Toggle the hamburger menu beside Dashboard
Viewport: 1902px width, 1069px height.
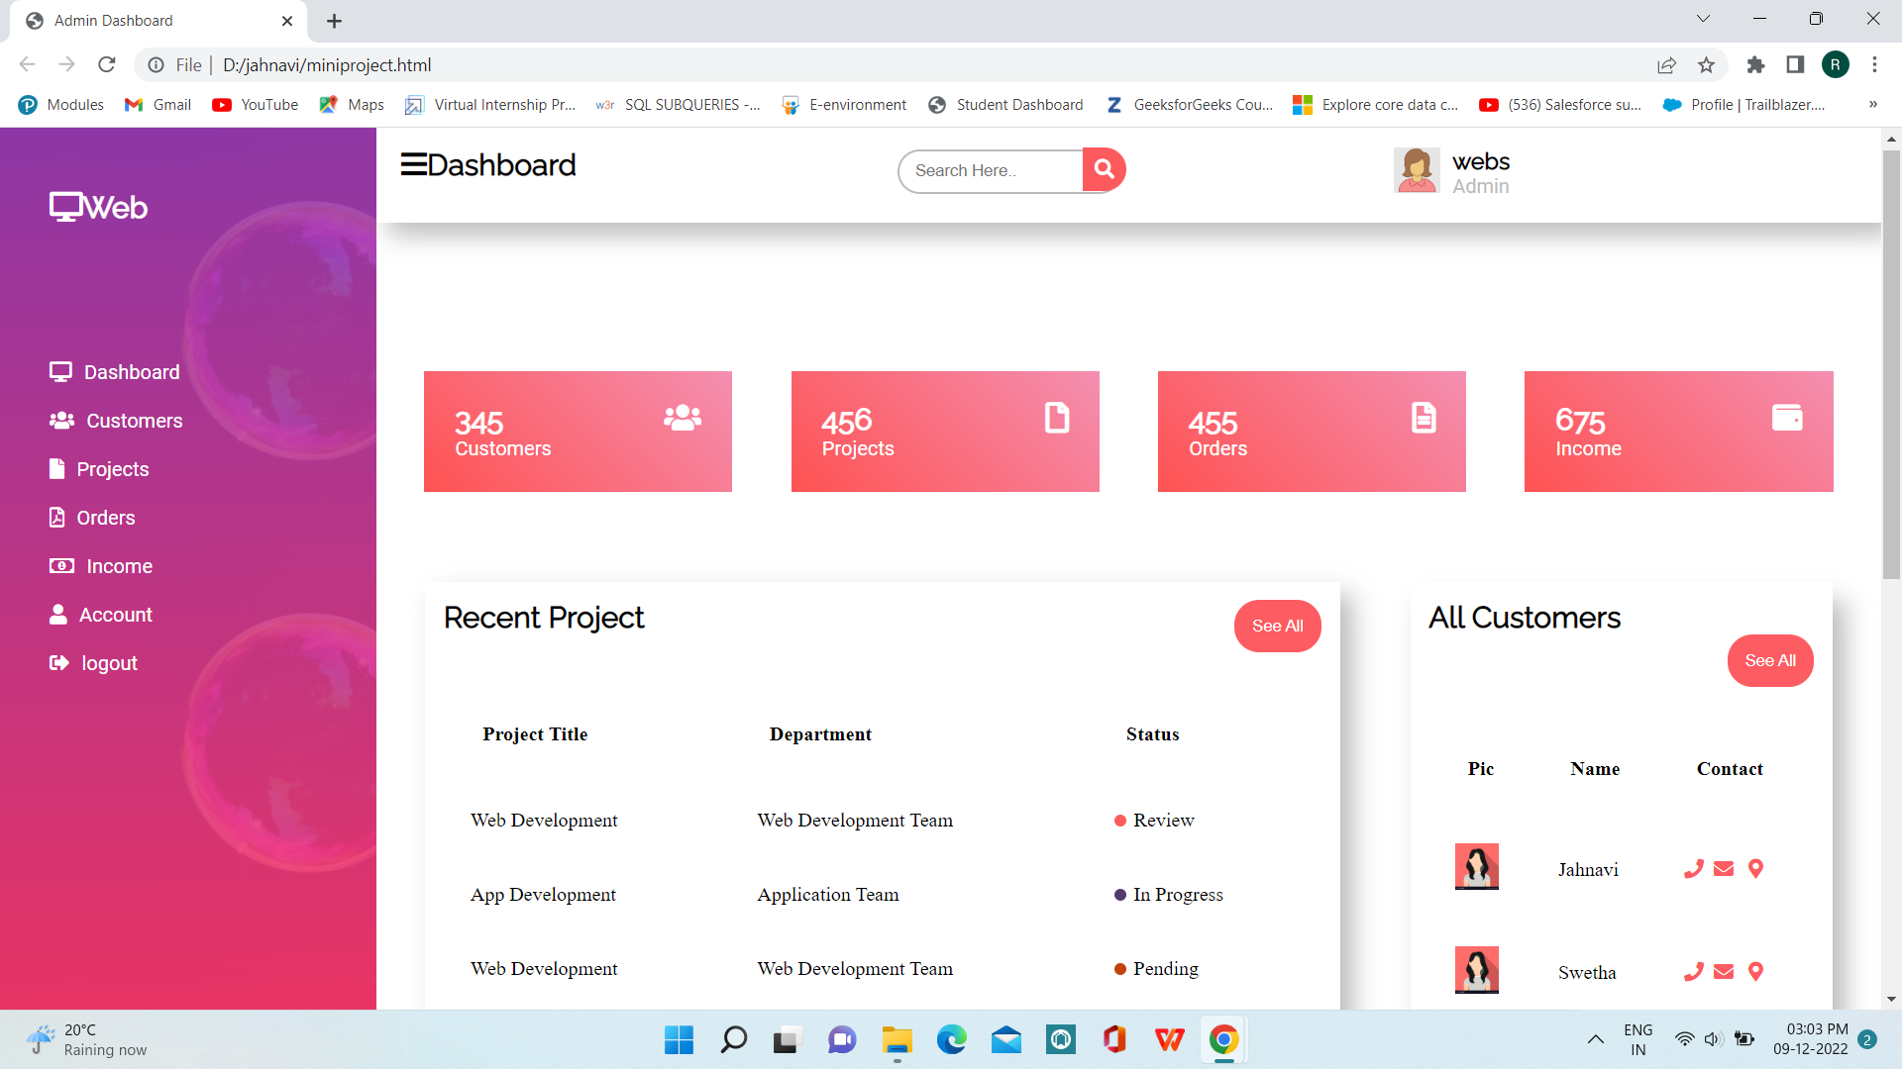pos(413,164)
